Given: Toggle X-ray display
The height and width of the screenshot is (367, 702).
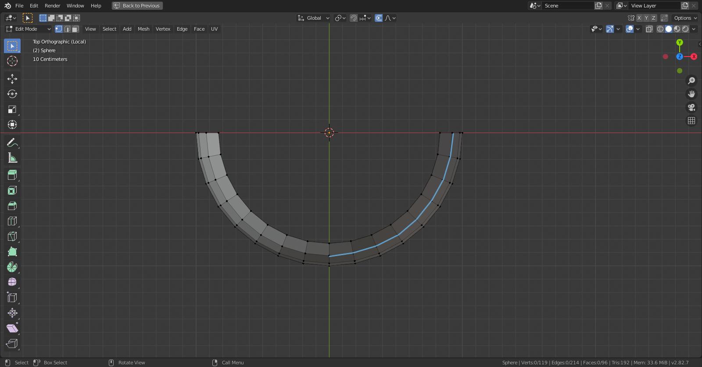Looking at the screenshot, I should point(649,29).
